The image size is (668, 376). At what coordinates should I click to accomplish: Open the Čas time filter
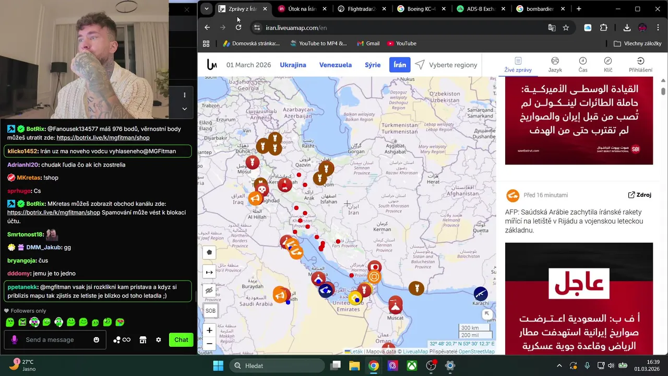coord(583,65)
